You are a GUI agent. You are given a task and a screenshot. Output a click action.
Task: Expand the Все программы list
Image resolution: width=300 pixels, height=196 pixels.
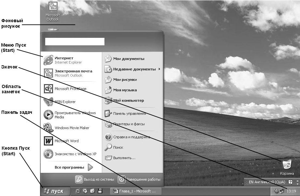tap(73, 167)
